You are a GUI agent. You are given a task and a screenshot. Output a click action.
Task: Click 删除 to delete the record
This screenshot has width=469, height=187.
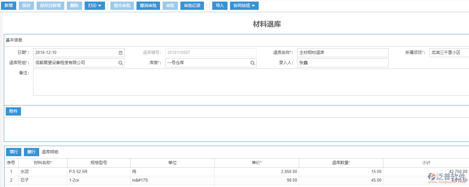(x=74, y=5)
